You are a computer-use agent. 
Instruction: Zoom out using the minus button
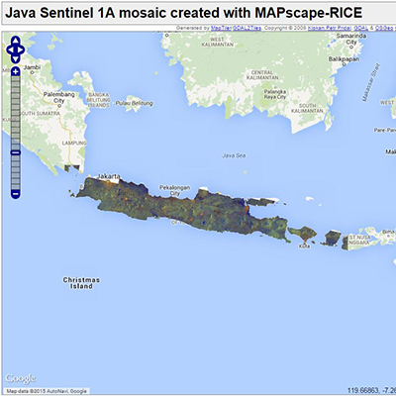pyautogui.click(x=16, y=194)
